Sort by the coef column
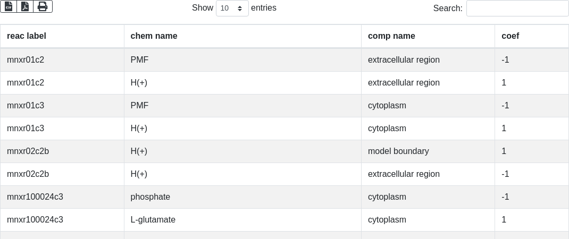This screenshot has height=239, width=569. (510, 36)
